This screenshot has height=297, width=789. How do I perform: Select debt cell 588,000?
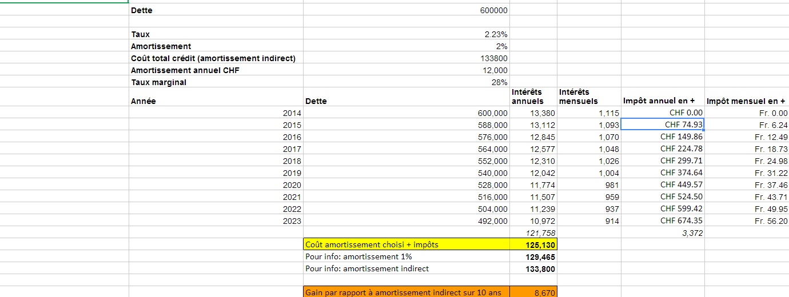click(x=406, y=125)
